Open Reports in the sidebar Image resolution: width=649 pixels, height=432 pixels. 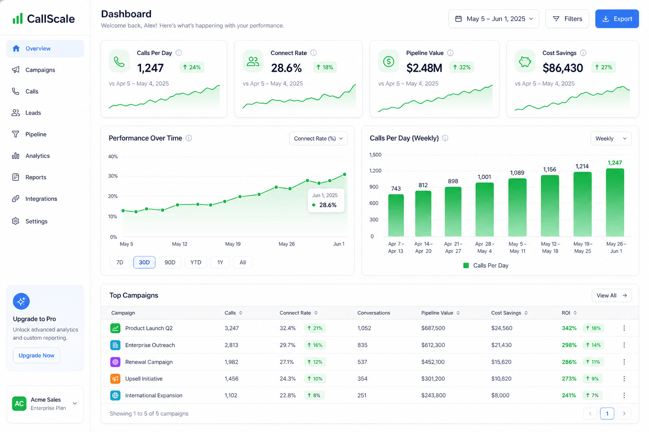45,178
